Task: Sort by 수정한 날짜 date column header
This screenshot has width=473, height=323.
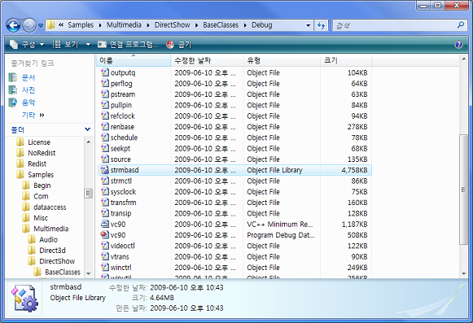Action: pyautogui.click(x=207, y=60)
